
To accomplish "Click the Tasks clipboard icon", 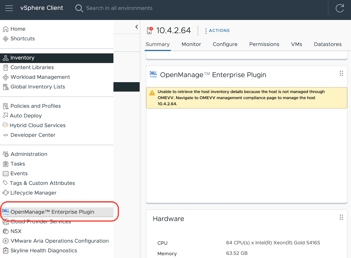I will point(5,164).
